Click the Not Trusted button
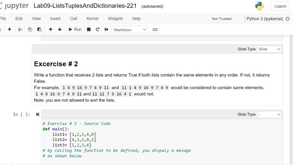The width and height of the screenshot is (293, 168). [x=222, y=19]
